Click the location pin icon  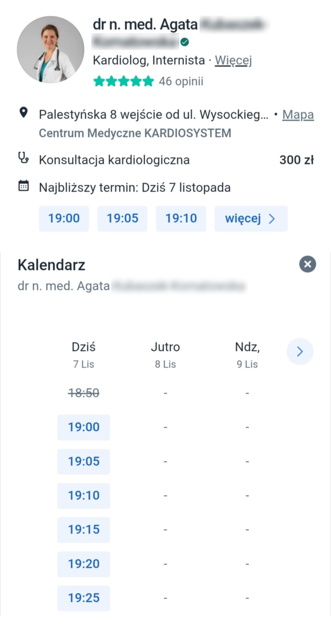tap(23, 113)
